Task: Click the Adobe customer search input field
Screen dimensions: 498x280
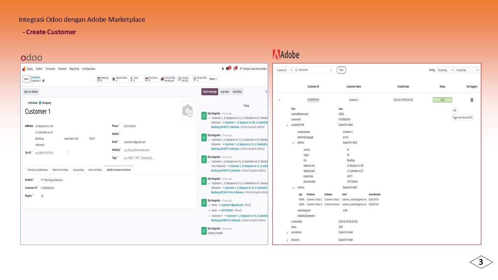Action: coord(313,70)
